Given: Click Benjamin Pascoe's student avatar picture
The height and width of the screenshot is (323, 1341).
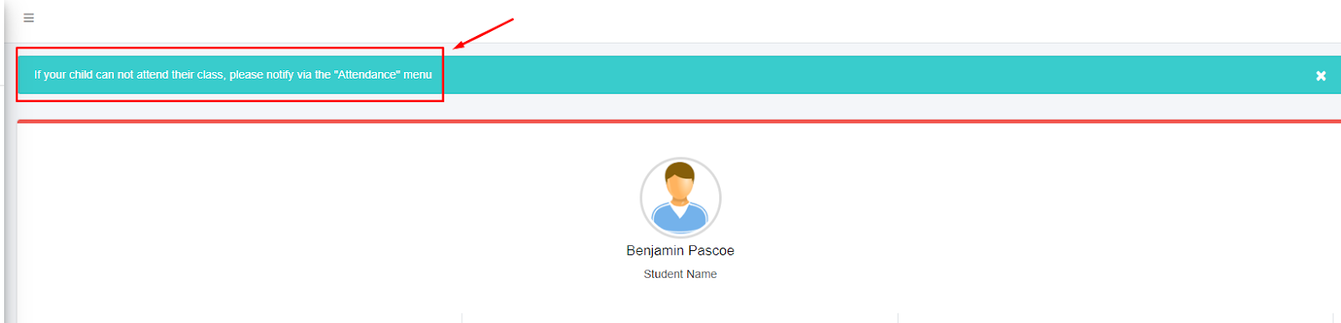Looking at the screenshot, I should pos(681,197).
